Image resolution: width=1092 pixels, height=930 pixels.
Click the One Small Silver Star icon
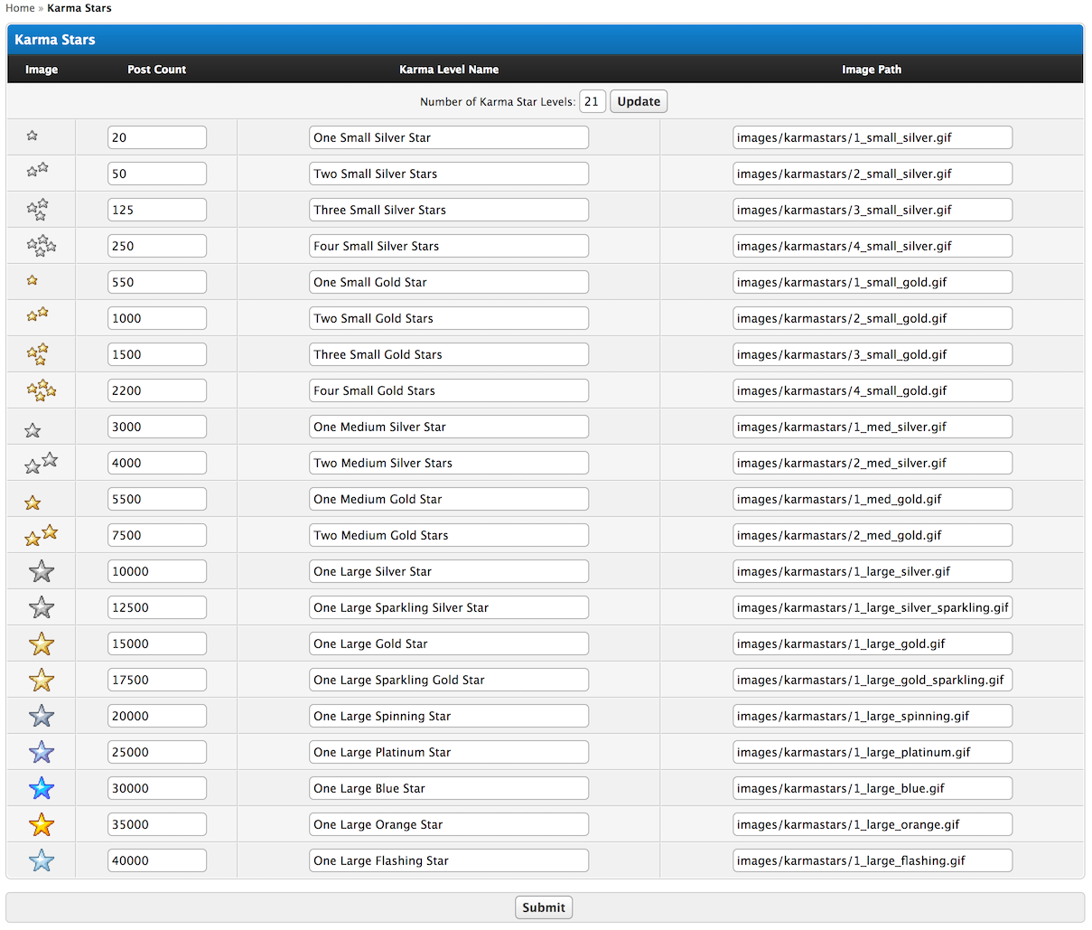click(33, 136)
